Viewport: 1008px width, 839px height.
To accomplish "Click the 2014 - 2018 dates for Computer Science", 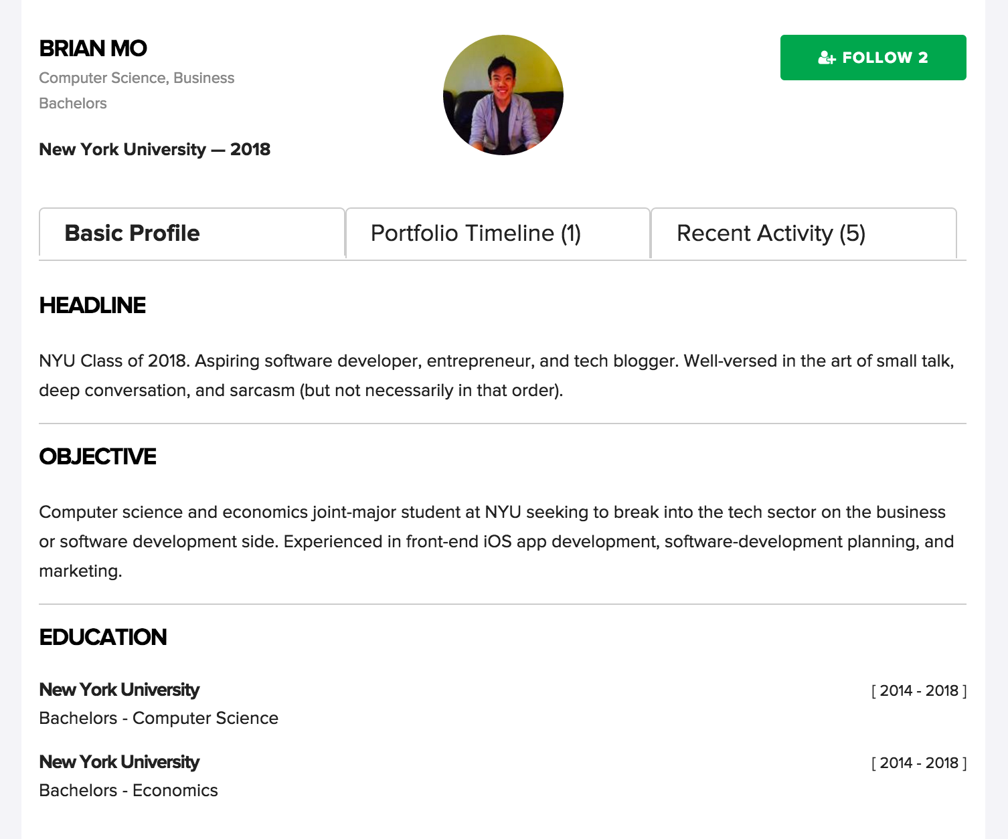I will [x=918, y=690].
